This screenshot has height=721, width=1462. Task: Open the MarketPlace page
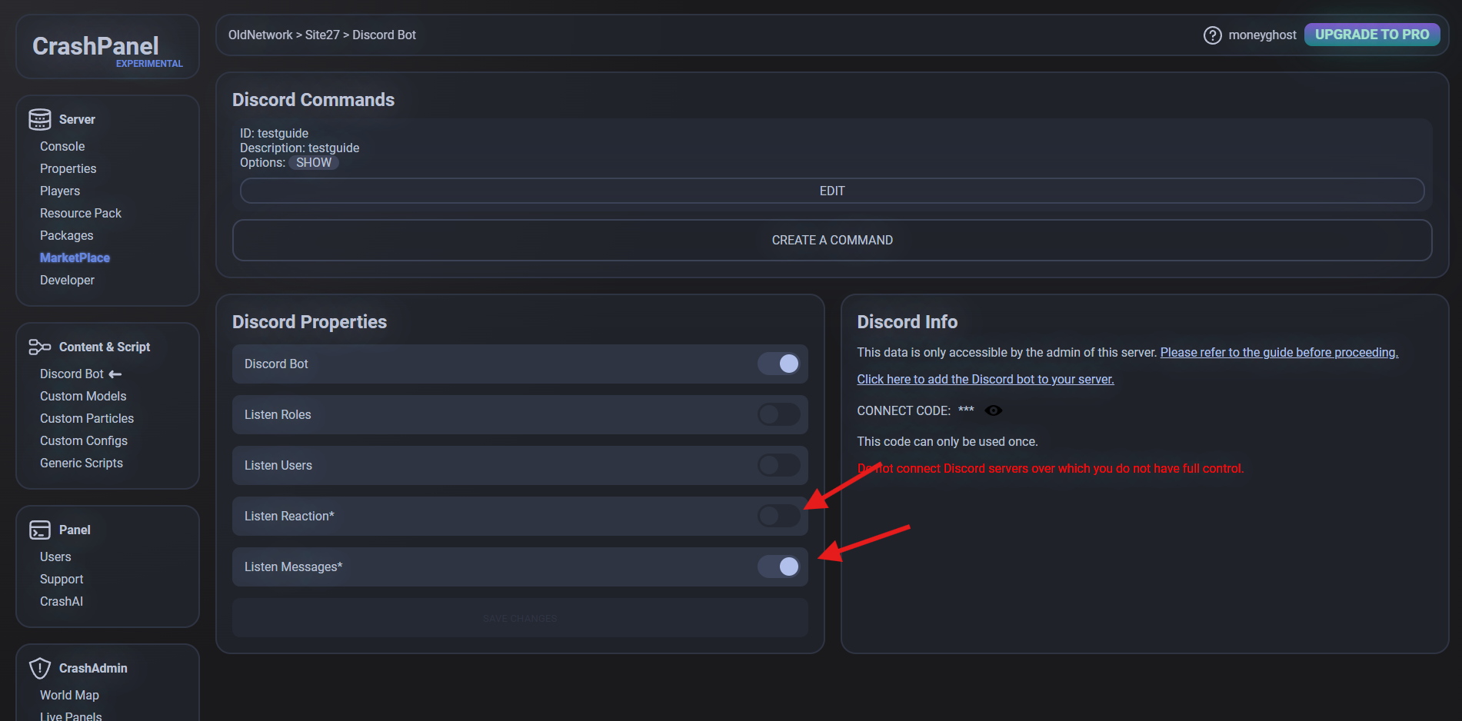(75, 257)
